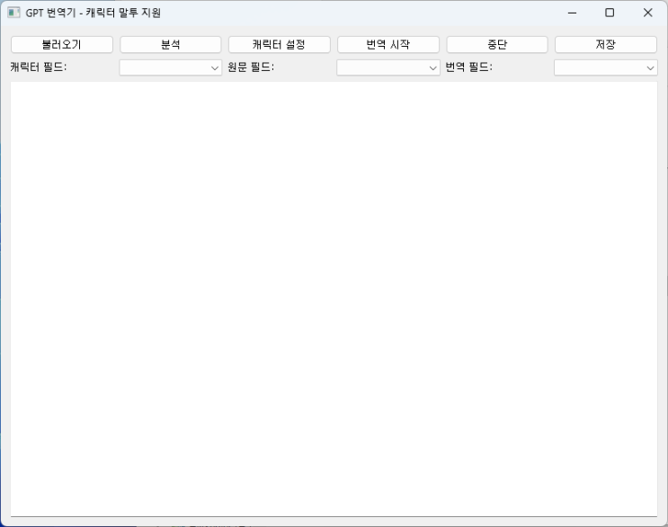The image size is (668, 527).
Task: Open 캐릭터 설정 settings
Action: pos(279,45)
